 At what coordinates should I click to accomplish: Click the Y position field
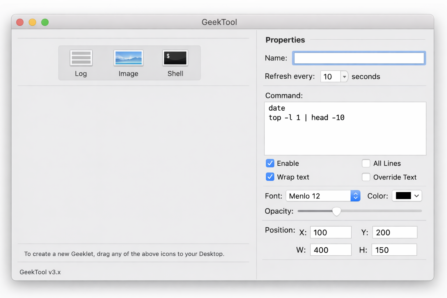395,232
